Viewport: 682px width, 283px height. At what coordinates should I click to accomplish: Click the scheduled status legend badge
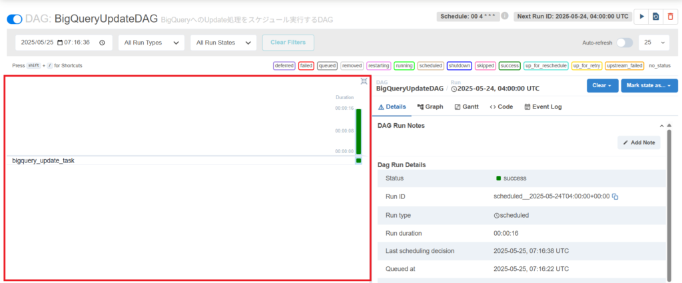431,66
